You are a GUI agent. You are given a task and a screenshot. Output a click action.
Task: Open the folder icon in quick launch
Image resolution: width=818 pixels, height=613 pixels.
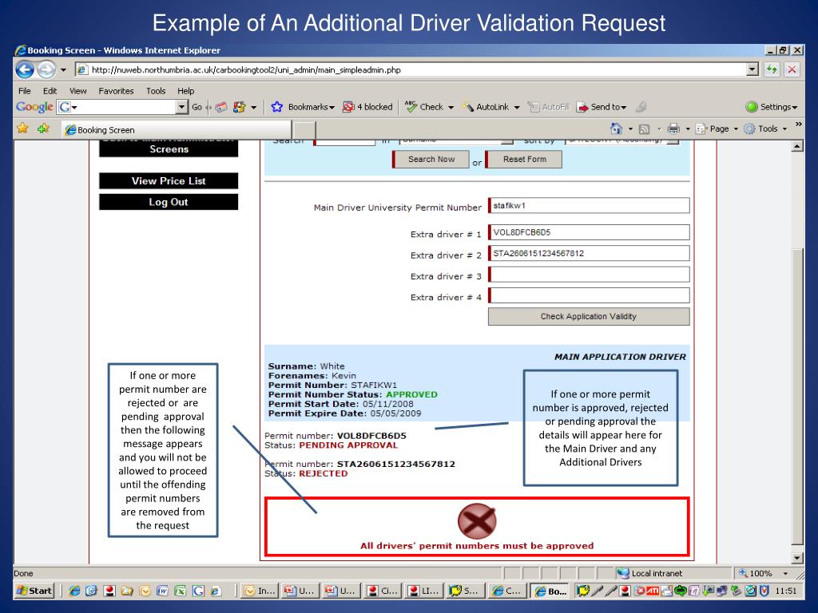(127, 591)
